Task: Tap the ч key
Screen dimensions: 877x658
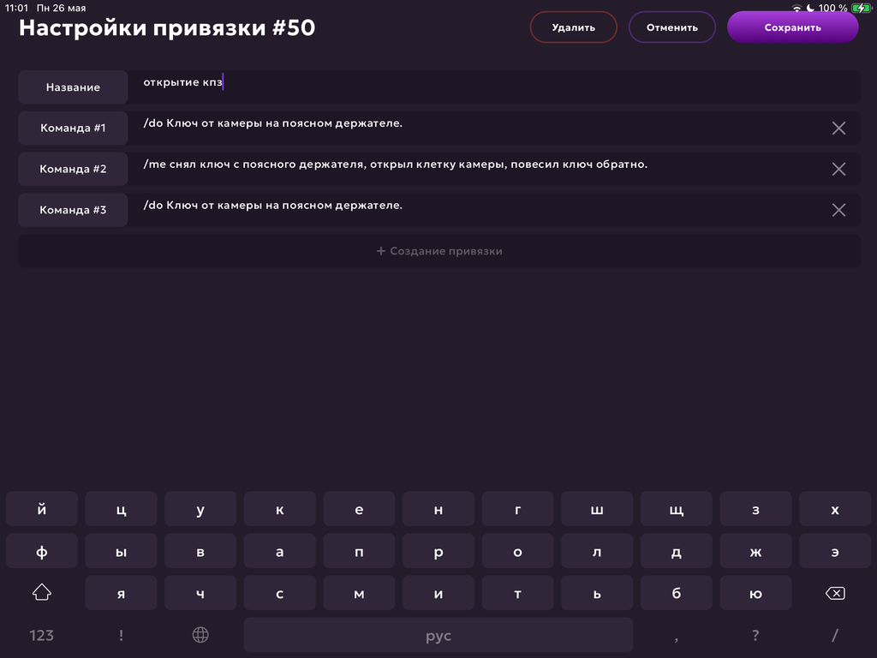Action: [200, 593]
